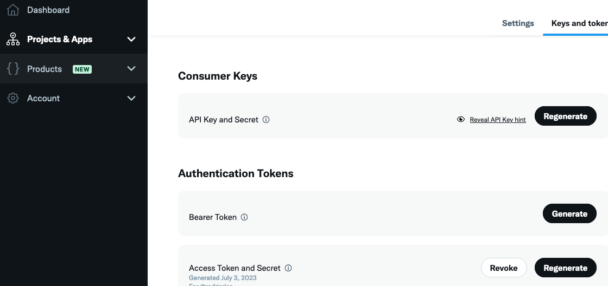Click the Products curly braces icon
Image resolution: width=608 pixels, height=286 pixels.
point(12,69)
